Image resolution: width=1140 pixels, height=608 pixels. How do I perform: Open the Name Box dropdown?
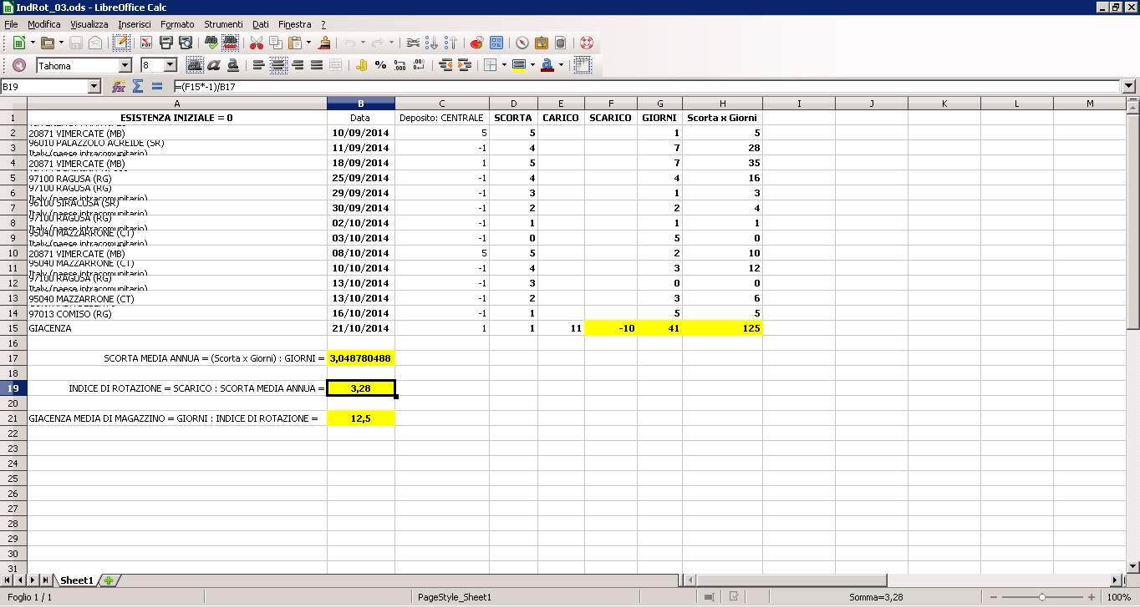click(x=94, y=86)
